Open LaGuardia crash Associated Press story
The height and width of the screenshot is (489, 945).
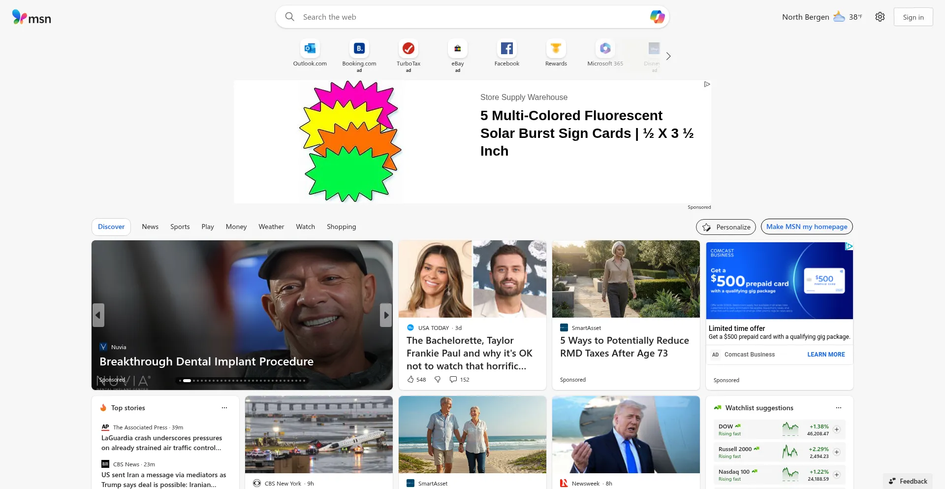161,443
